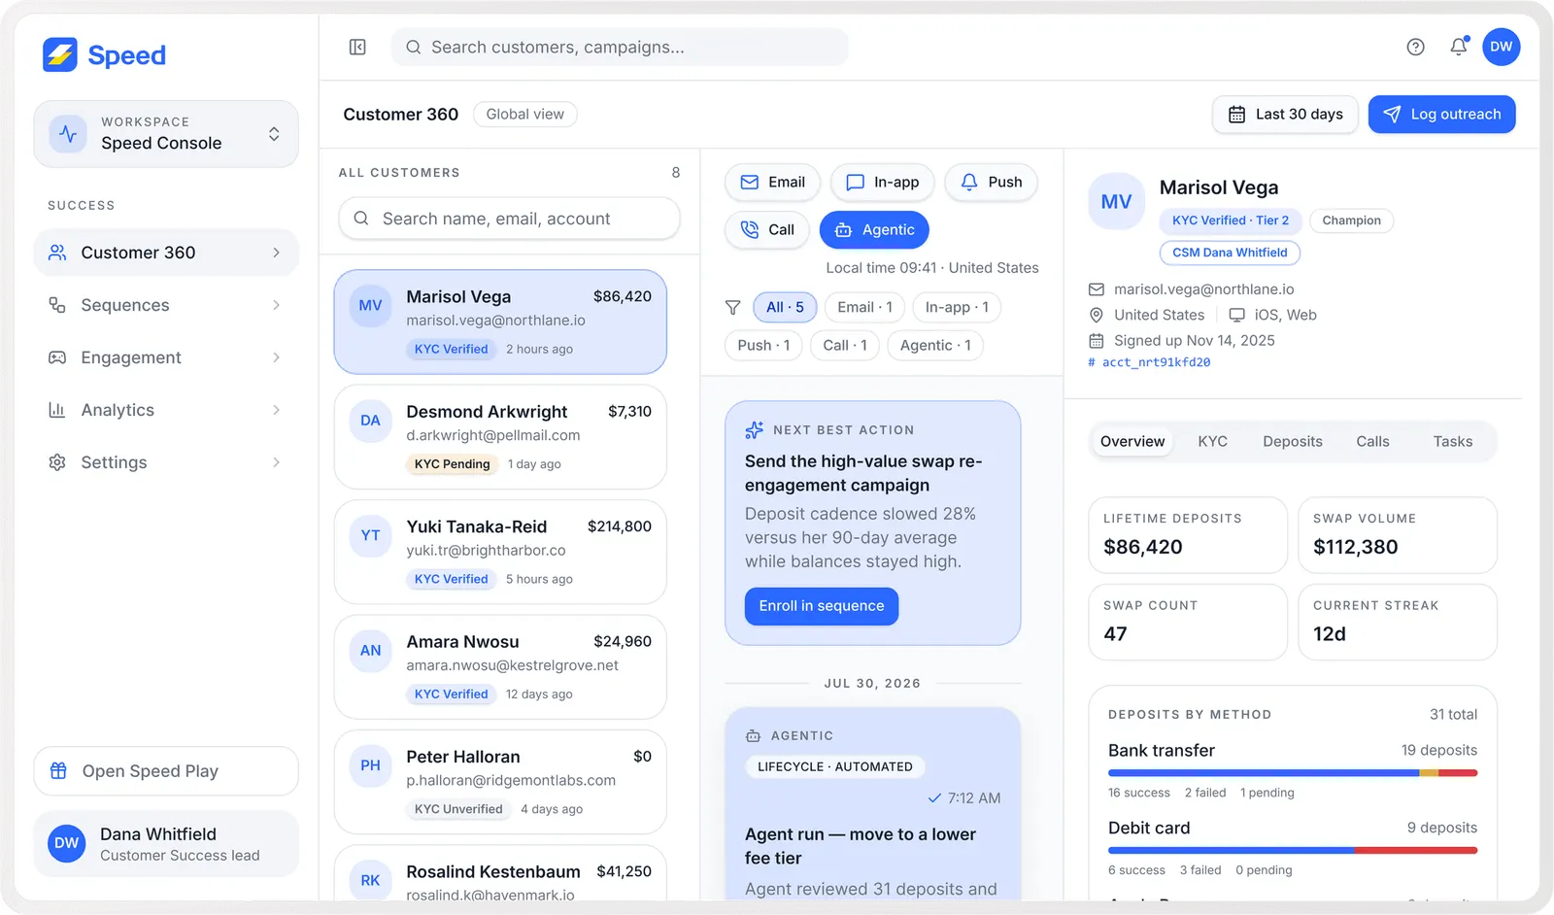Click the Speed logo icon
Screen dimensions: 1554x915
click(60, 55)
